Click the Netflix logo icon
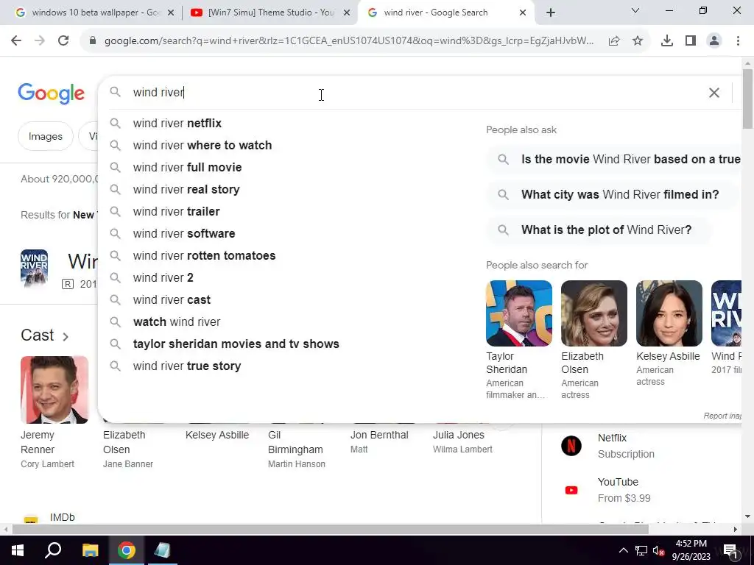754x565 pixels. coord(571,446)
